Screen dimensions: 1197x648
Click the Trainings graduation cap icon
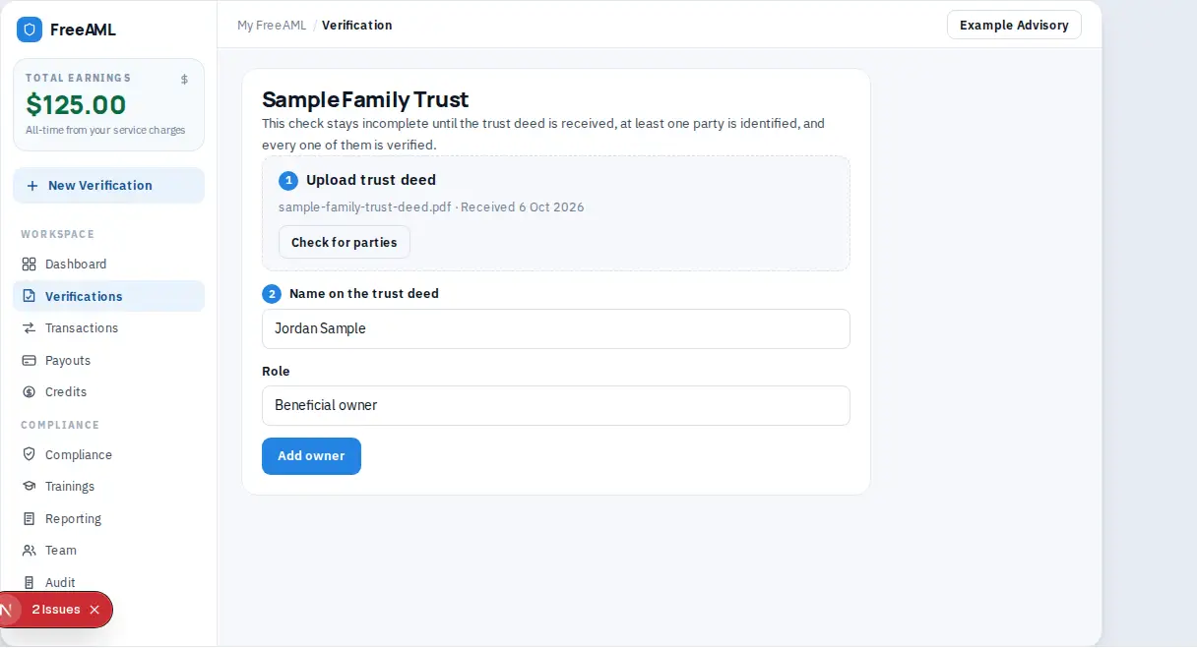tap(29, 487)
